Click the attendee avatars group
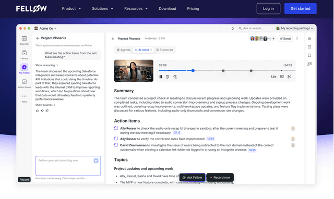Screen dimensions: 334x199 click(260, 39)
